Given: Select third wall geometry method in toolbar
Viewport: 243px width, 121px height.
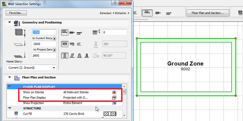Looking at the screenshot, I should click(169, 13).
